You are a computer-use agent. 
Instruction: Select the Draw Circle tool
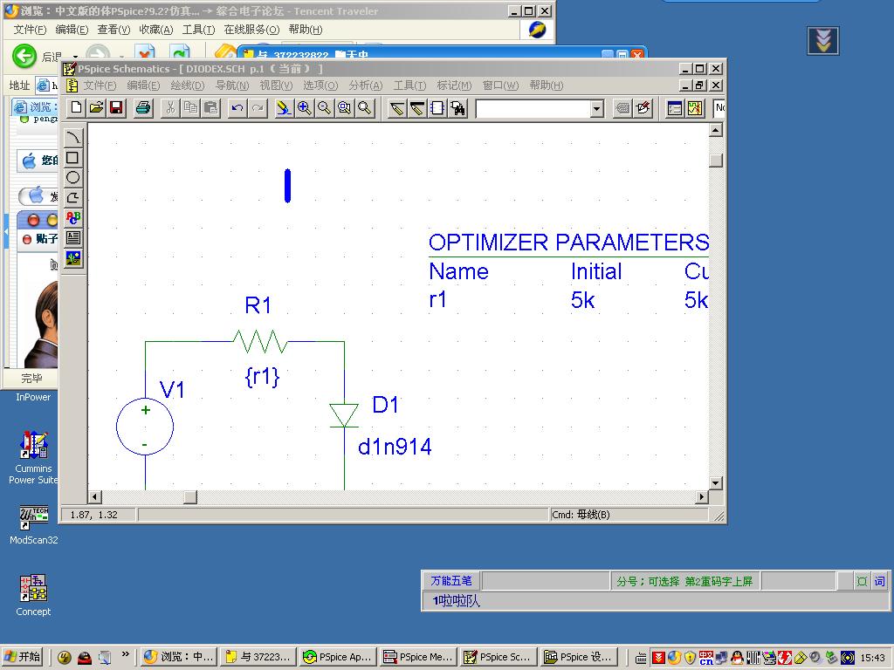pyautogui.click(x=73, y=177)
